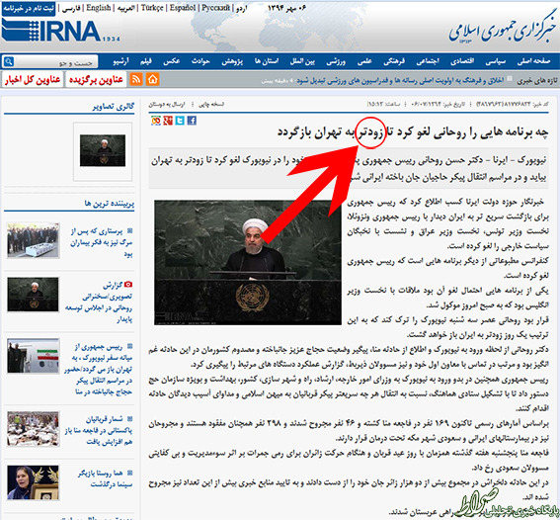The height and width of the screenshot is (520, 560).
Task: Focus the جست و جو search field
Action: 55,62
